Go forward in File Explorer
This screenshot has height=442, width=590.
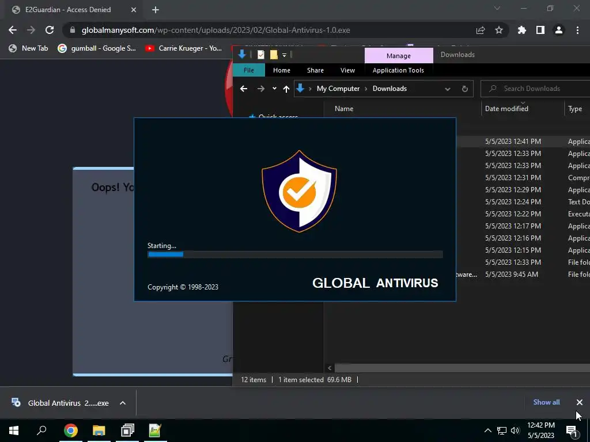(x=261, y=89)
